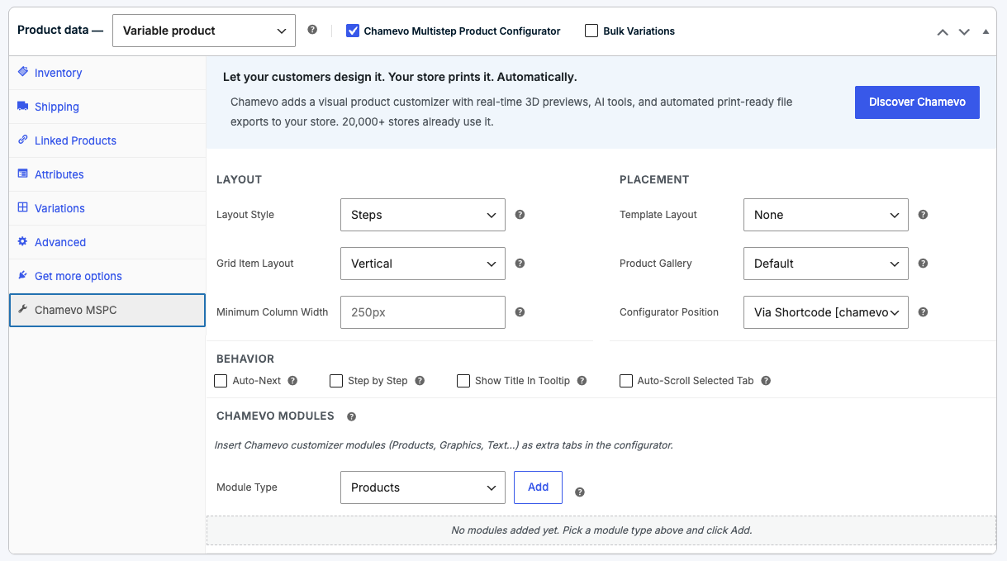Image resolution: width=1007 pixels, height=561 pixels.
Task: Tick the Step by Step checkbox
Action: (336, 381)
